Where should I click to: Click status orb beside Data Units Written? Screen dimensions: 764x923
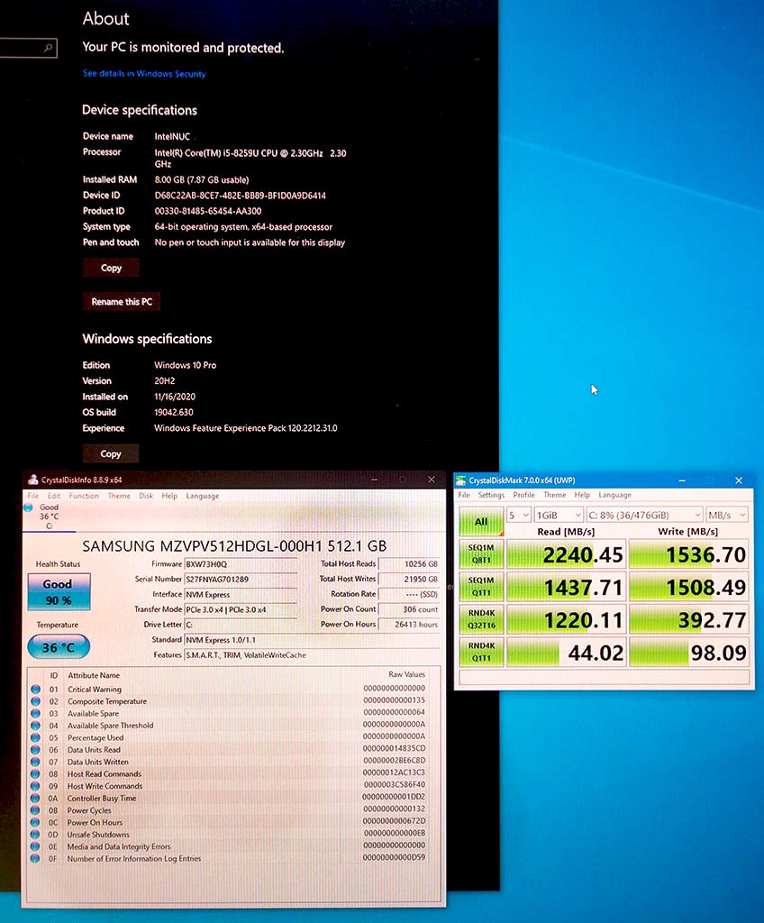point(36,762)
